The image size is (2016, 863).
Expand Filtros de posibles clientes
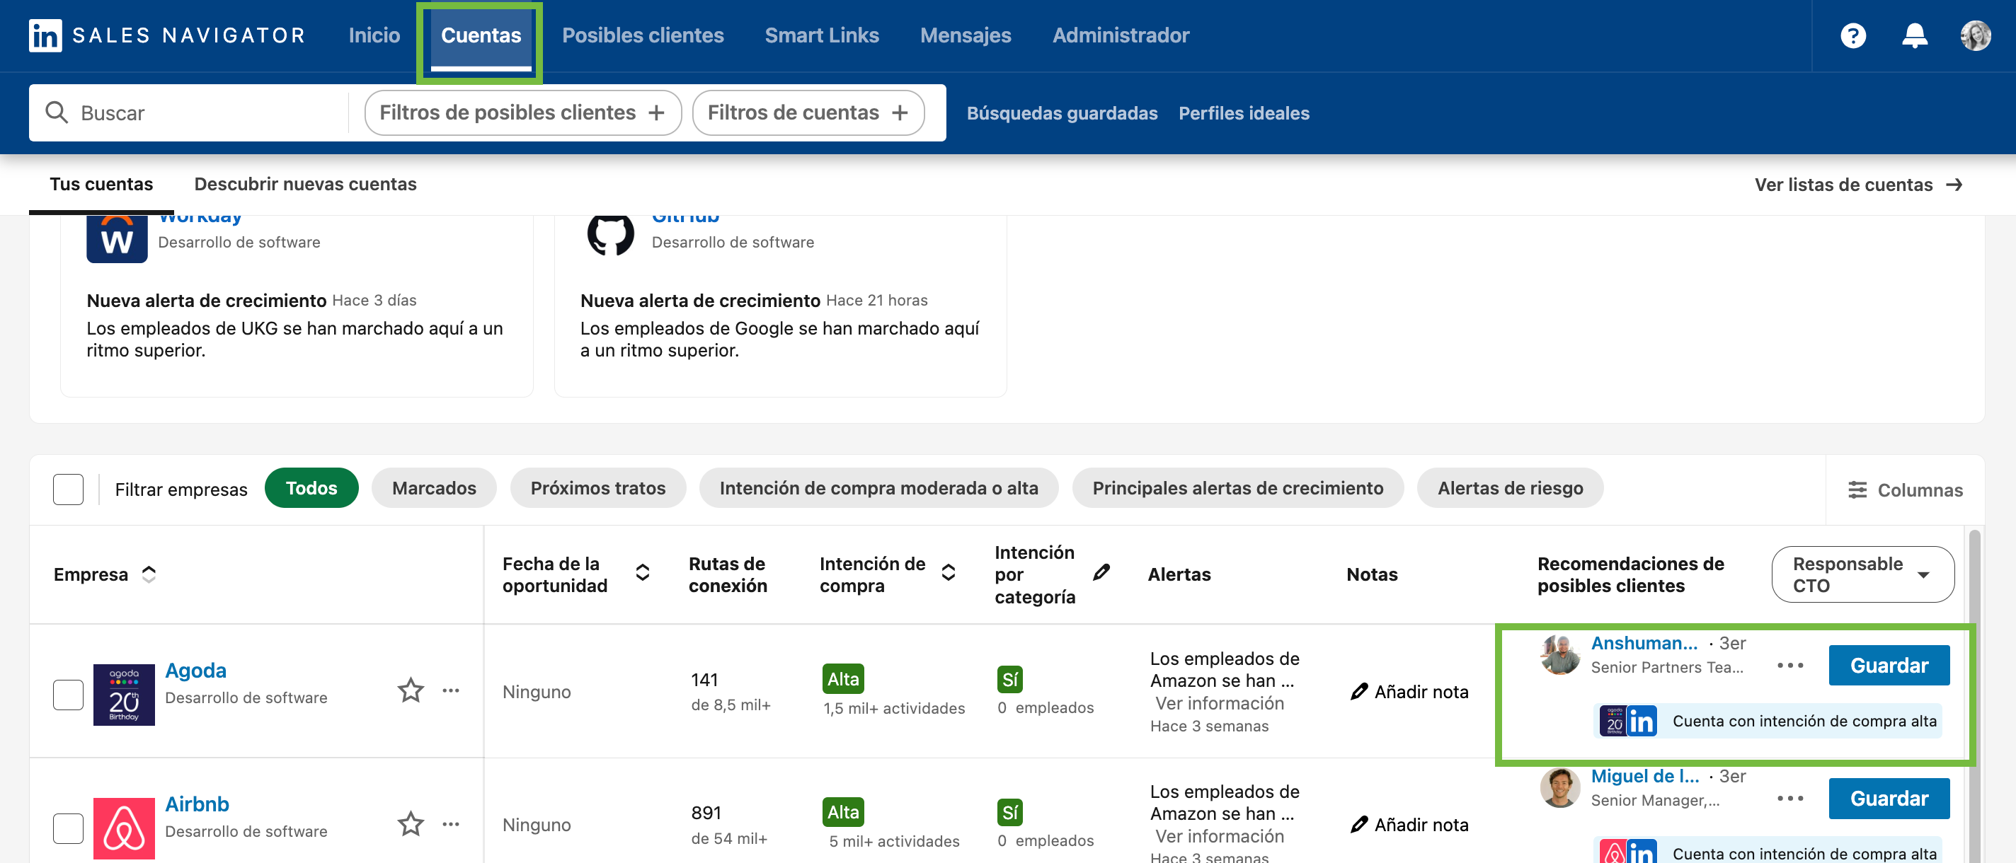pos(523,112)
